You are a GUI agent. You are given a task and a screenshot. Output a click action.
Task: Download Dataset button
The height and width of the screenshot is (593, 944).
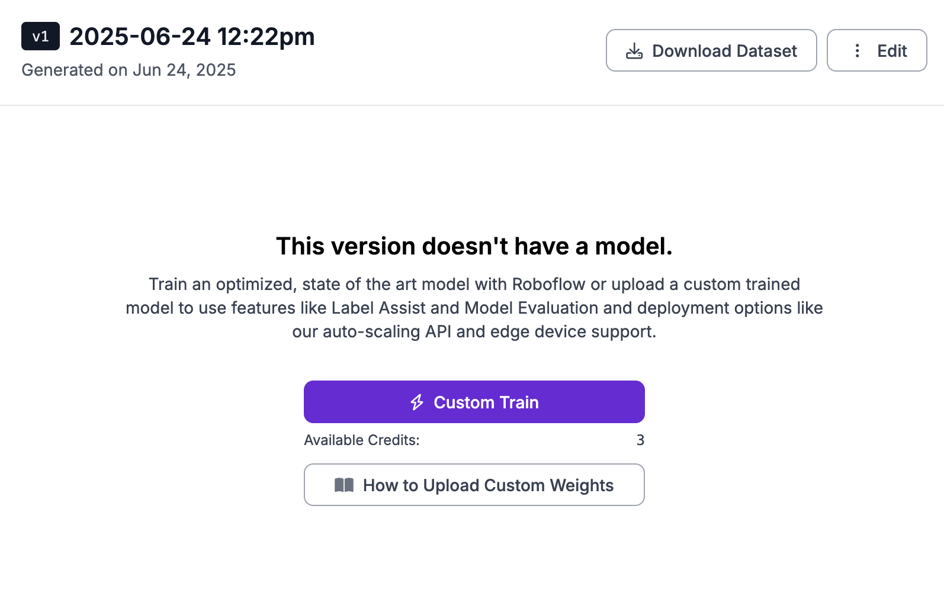[711, 50]
